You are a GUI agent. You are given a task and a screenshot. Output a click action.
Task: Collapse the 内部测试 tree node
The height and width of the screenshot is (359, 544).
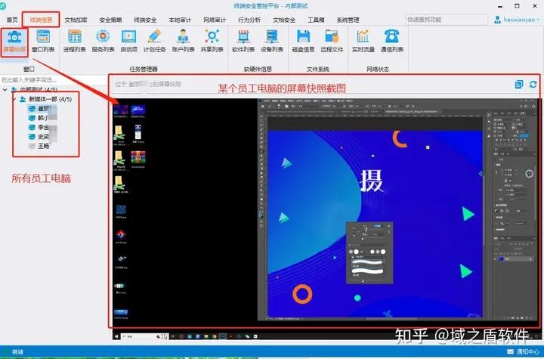[x=4, y=90]
